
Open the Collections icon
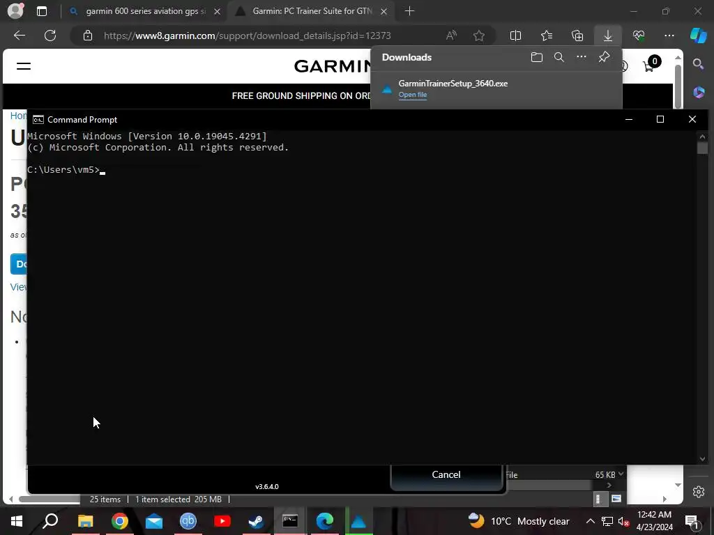577,36
